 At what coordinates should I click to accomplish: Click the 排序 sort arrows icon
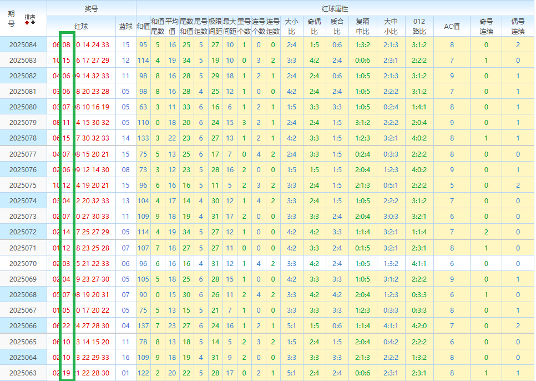click(29, 20)
